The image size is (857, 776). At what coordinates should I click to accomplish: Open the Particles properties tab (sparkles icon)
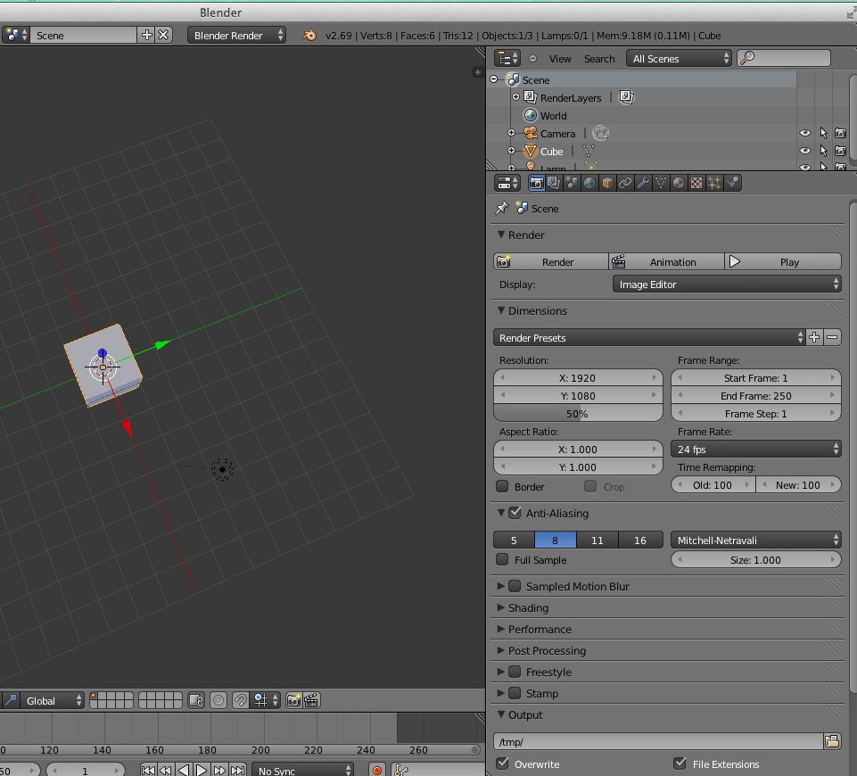713,183
